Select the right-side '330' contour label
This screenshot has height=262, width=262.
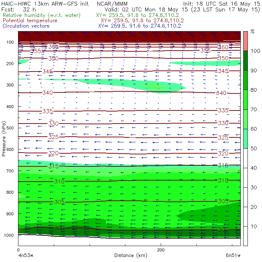coord(223,123)
